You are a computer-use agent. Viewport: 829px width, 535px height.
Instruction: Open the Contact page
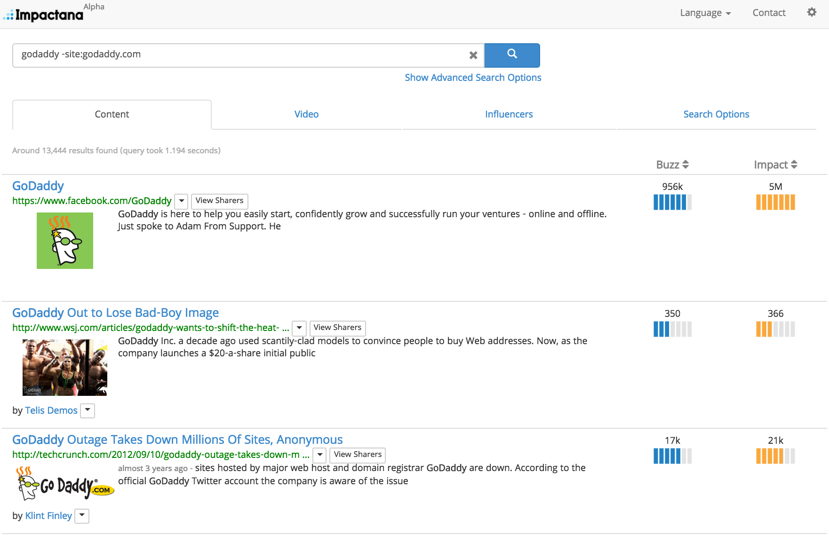pos(769,13)
